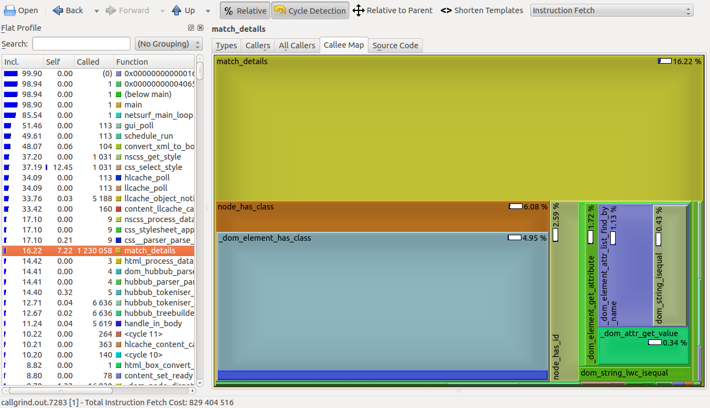710x408 pixels.
Task: Open the Forward history dropdown arrow
Action: pos(163,10)
